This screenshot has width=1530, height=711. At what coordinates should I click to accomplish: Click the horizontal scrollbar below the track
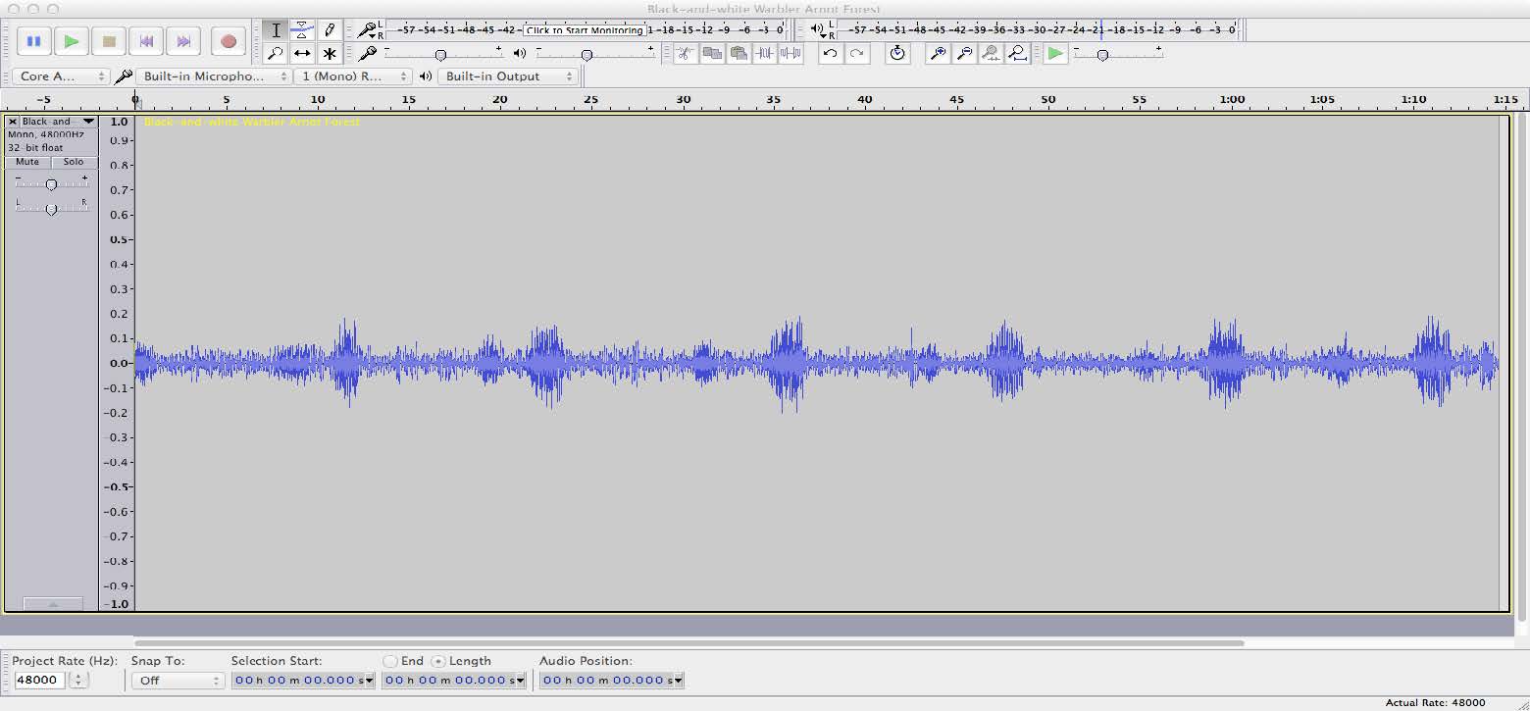(688, 643)
